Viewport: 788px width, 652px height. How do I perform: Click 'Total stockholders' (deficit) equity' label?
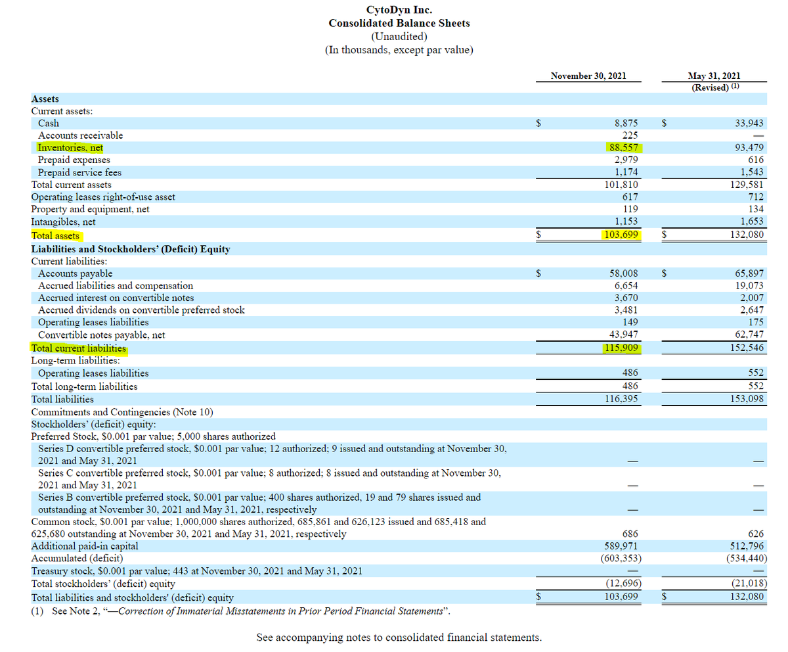103,584
